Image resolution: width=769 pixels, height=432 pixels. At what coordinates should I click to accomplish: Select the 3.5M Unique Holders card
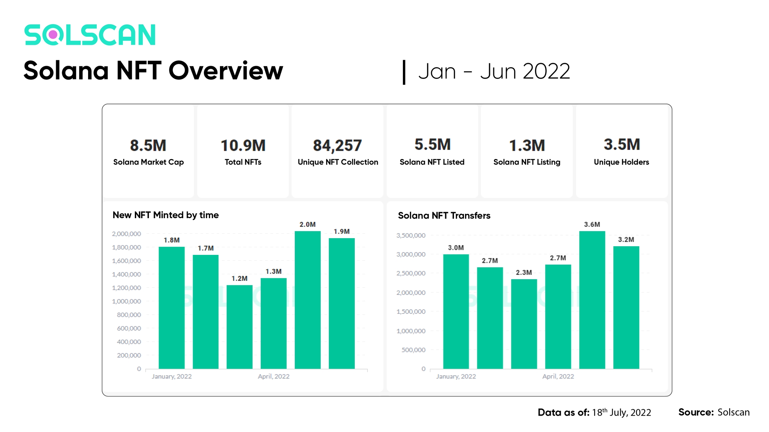(621, 152)
